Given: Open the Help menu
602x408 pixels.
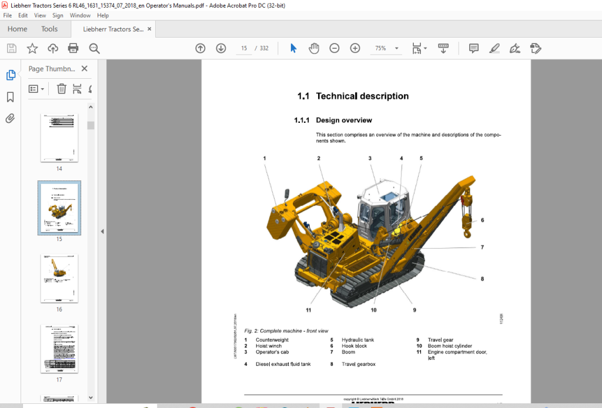Looking at the screenshot, I should [102, 15].
